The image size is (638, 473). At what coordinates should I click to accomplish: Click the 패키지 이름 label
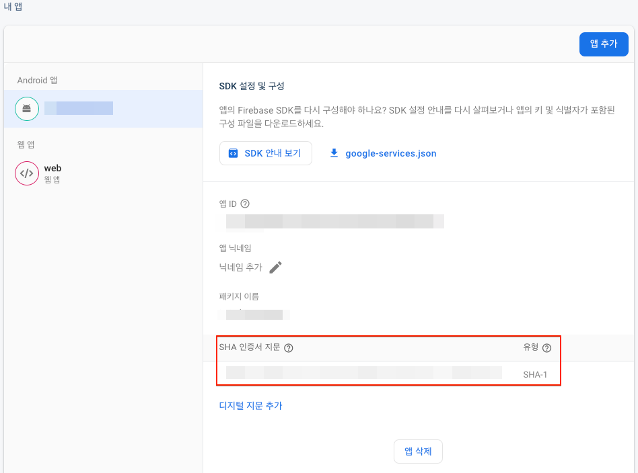(239, 296)
